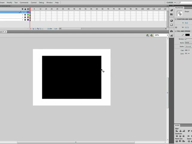The width and height of the screenshot is (192, 144).
Task: Open the Text menu
Action: pyautogui.click(x=16, y=2)
